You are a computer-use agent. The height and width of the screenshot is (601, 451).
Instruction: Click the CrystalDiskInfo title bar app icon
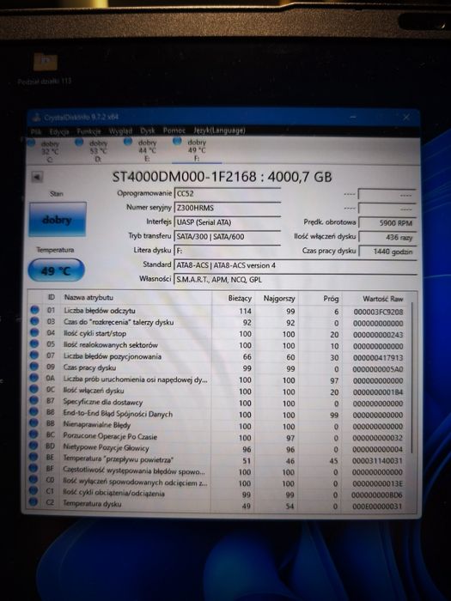(x=36, y=118)
